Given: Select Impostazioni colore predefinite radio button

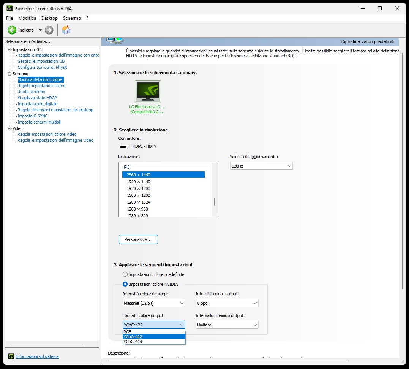Looking at the screenshot, I should pos(125,274).
